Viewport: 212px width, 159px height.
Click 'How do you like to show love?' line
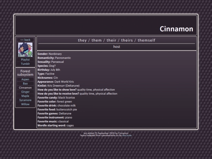pos(76,90)
